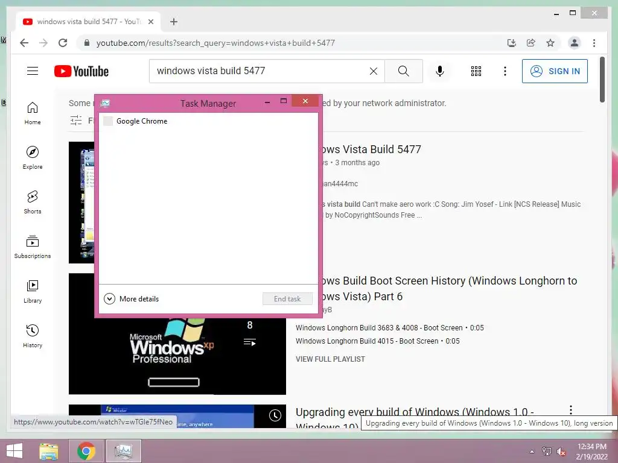Expand More details in Task Manager
This screenshot has width=618, height=463.
tap(131, 299)
